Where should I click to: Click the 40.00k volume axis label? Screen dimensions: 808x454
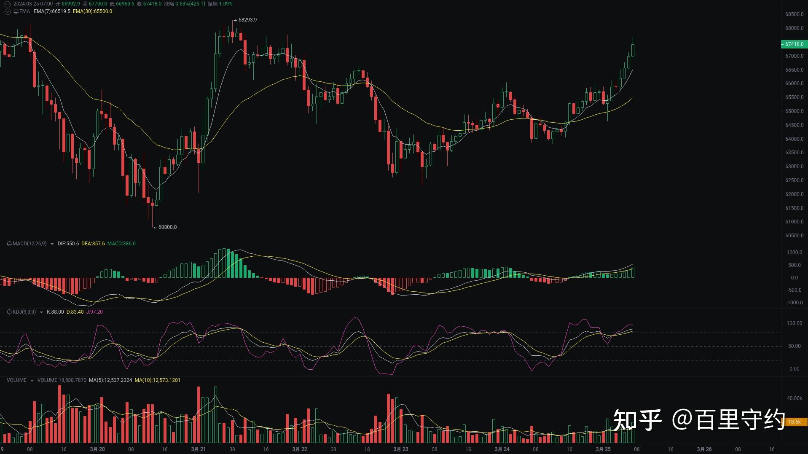pyautogui.click(x=795, y=398)
